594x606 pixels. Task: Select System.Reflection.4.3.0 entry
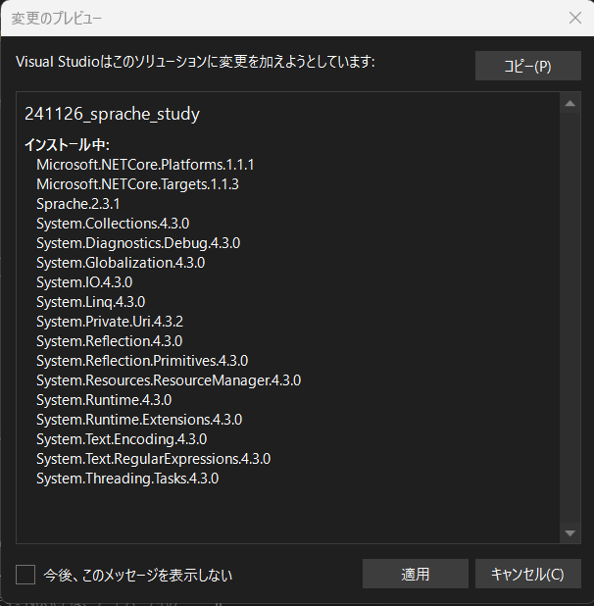click(x=110, y=341)
